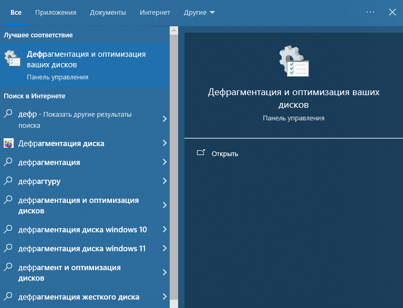Click the open-in-window icon beside Открыть
The width and height of the screenshot is (403, 308).
(x=201, y=152)
